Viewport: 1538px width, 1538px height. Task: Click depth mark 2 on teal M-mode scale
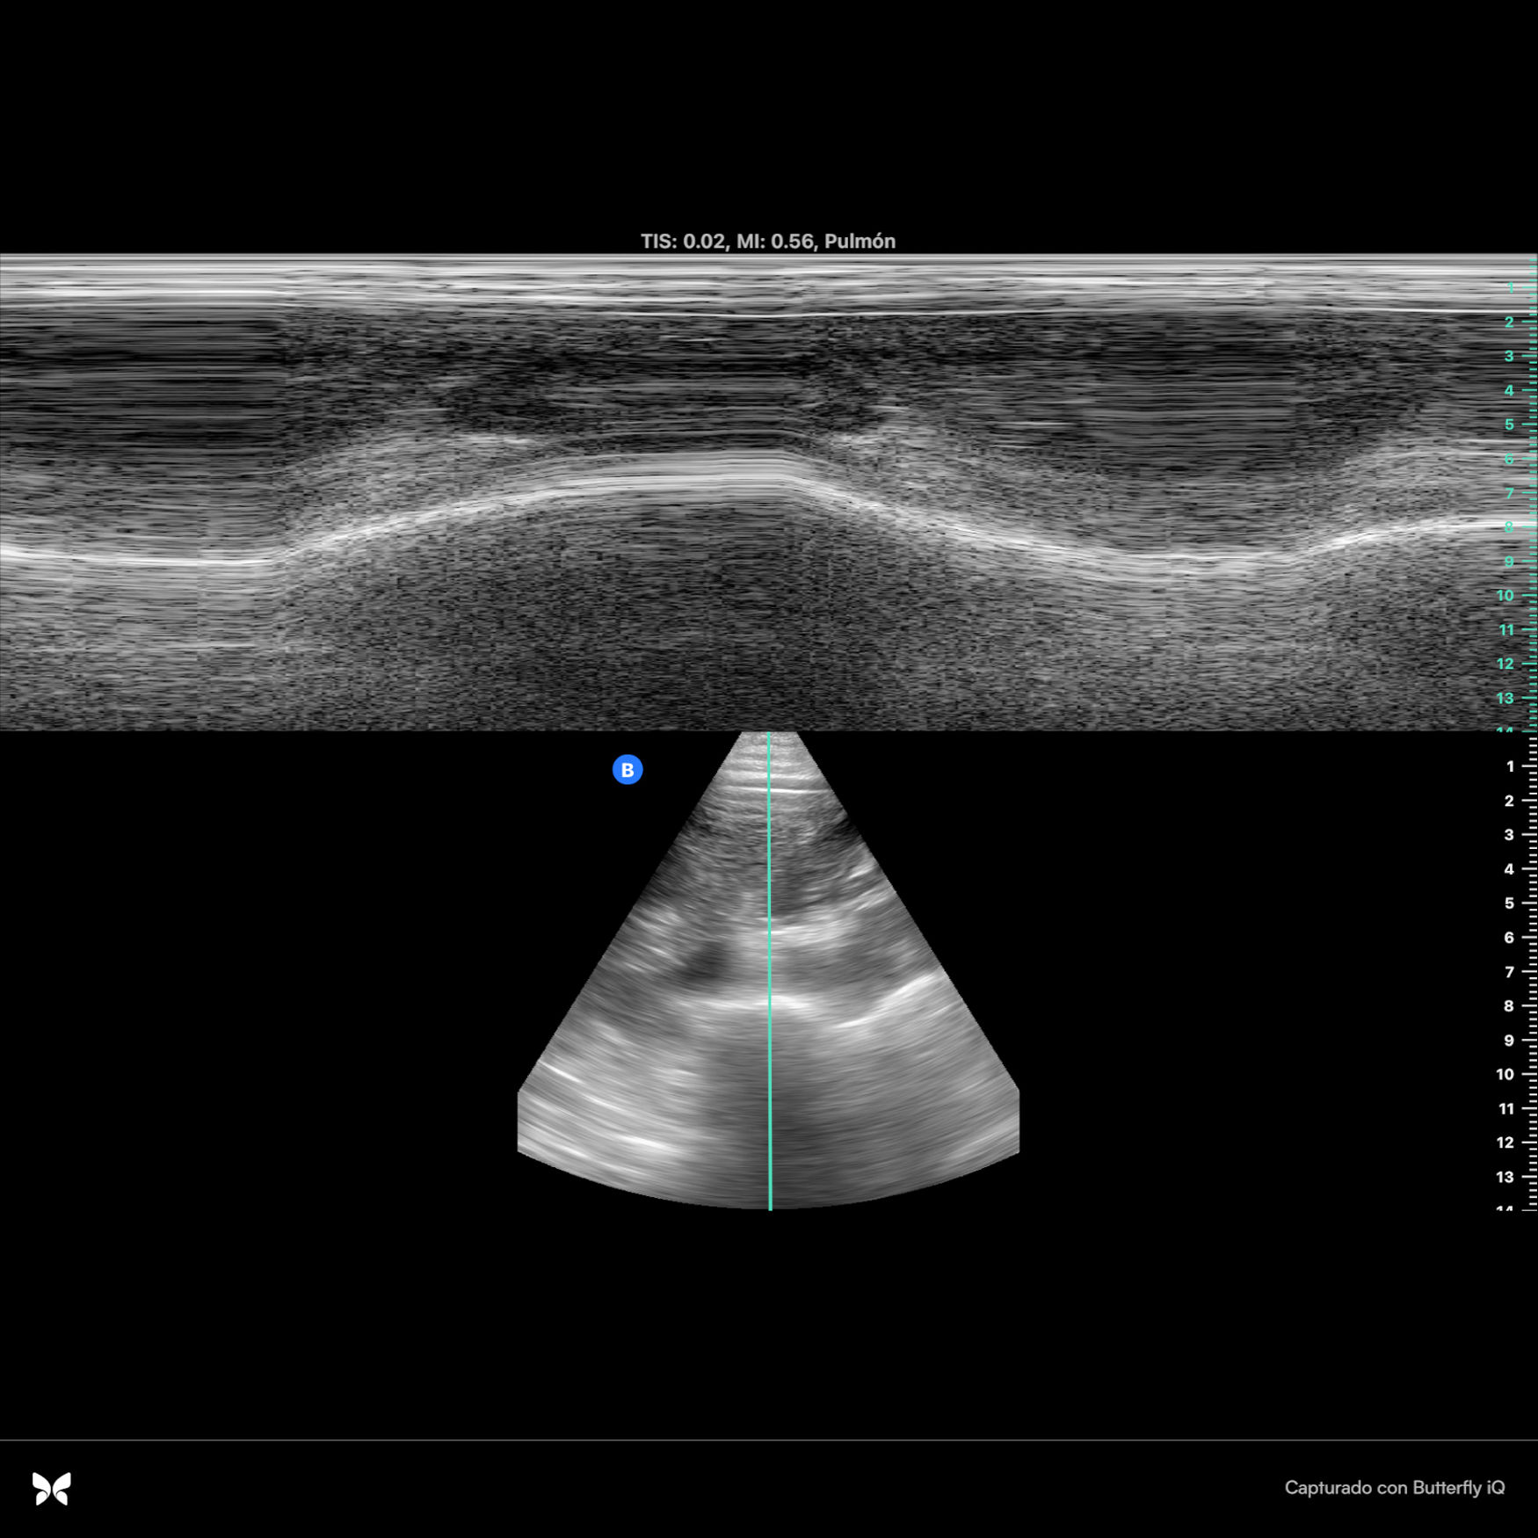coord(1509,322)
